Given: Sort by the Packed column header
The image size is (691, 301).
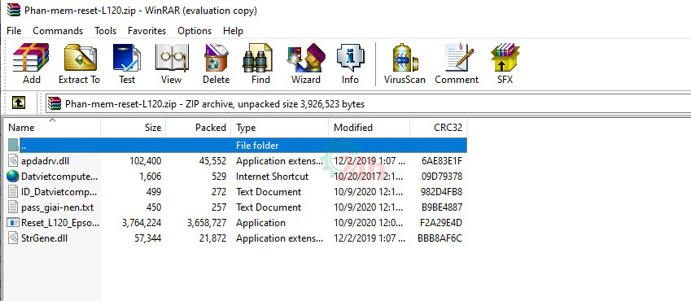Looking at the screenshot, I should pos(199,128).
